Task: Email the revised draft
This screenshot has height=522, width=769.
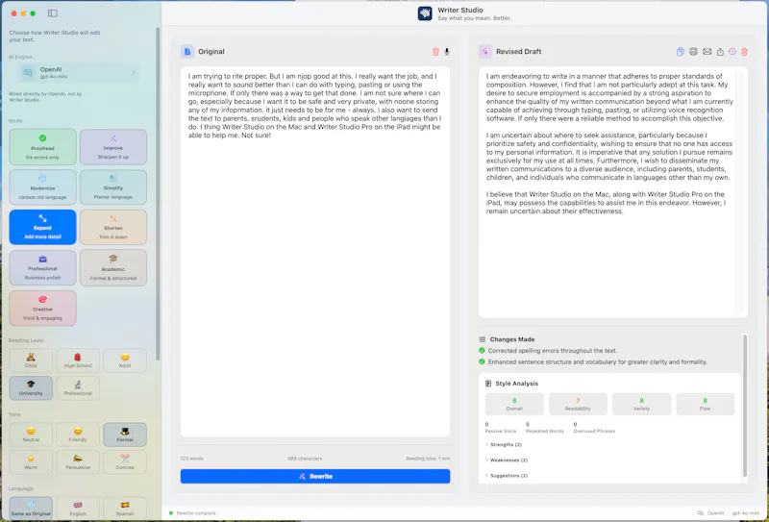Action: pos(707,52)
